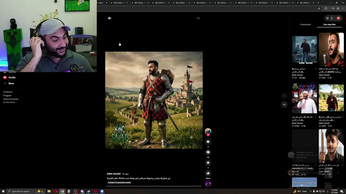
Task: Like the video with the heart icon
Action: point(208,142)
